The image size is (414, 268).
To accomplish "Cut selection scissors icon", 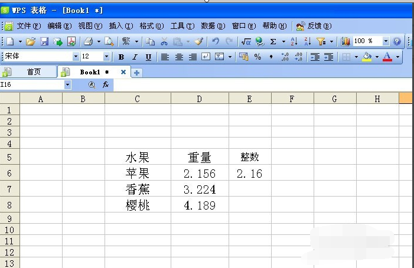I will pyautogui.click(x=164, y=41).
